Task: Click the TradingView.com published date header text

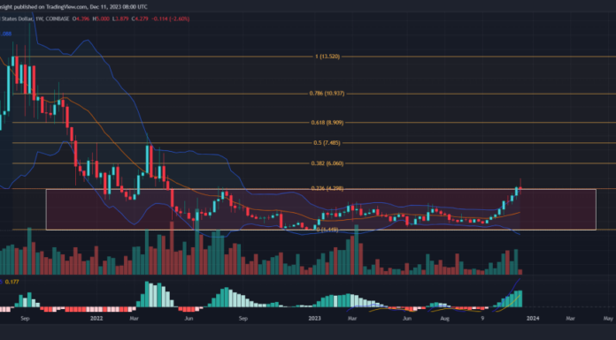Action: (73, 7)
